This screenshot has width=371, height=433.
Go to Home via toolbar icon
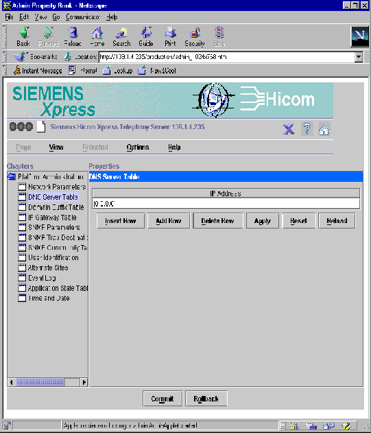pyautogui.click(x=97, y=32)
